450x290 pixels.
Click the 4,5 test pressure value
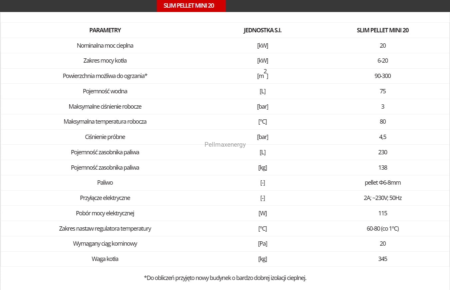(x=383, y=137)
